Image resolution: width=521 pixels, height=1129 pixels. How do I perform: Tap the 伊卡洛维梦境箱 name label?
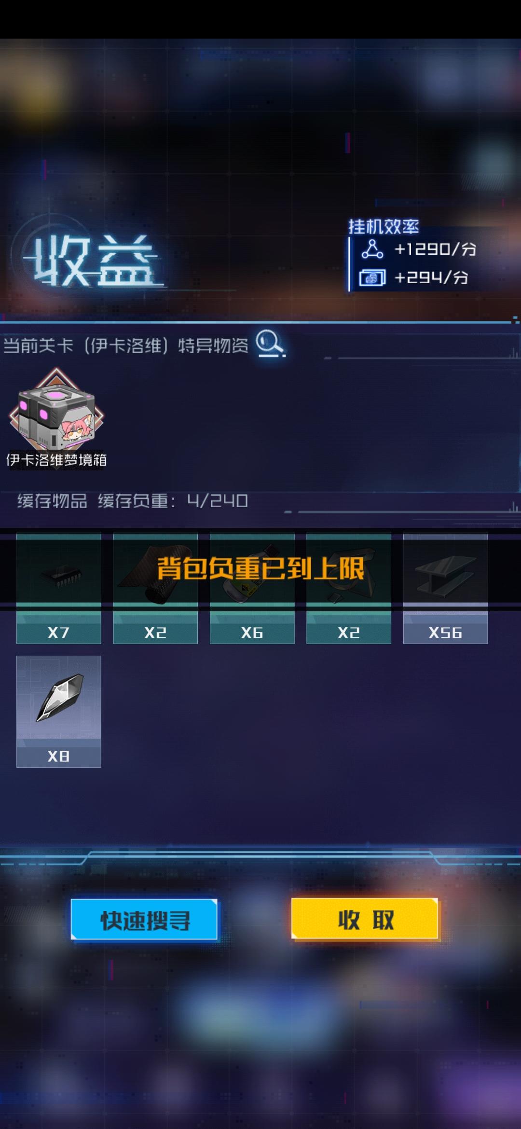pos(56,460)
